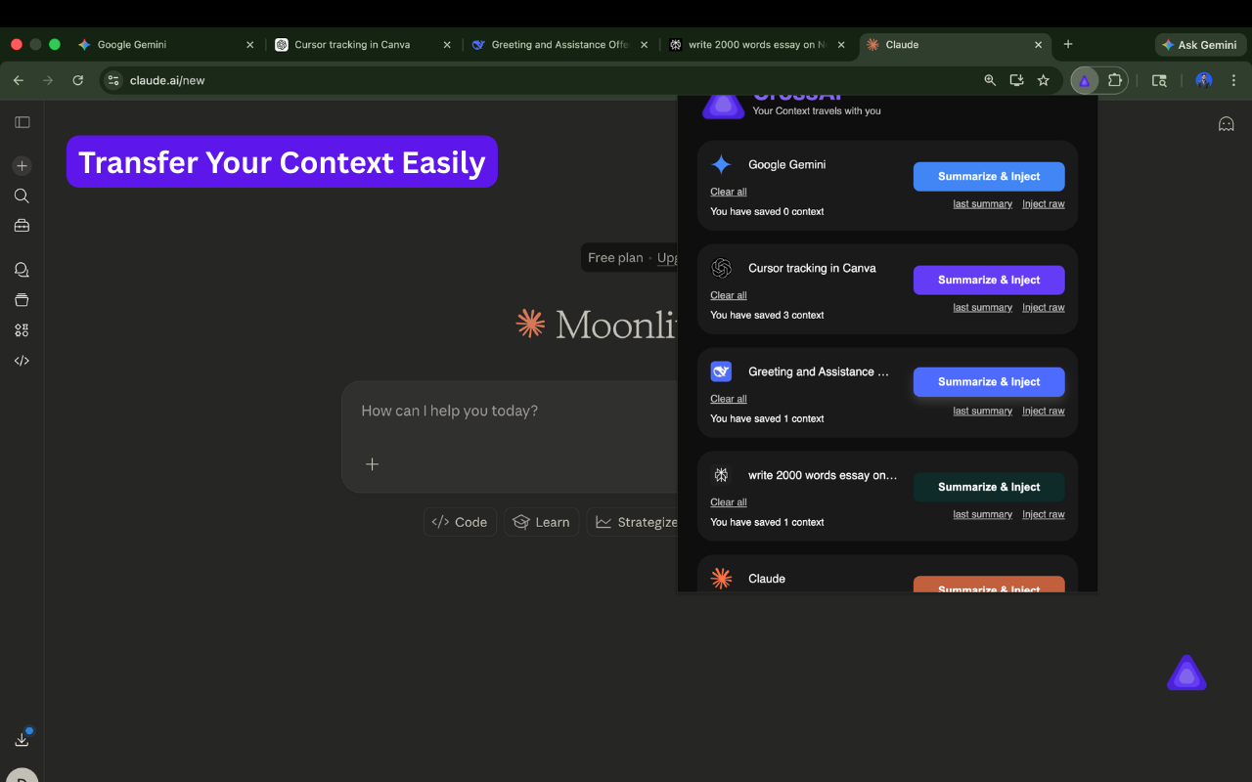Viewport: 1252px width, 782px height.
Task: Open Artifacts grid icon in sidebar
Action: tap(22, 330)
